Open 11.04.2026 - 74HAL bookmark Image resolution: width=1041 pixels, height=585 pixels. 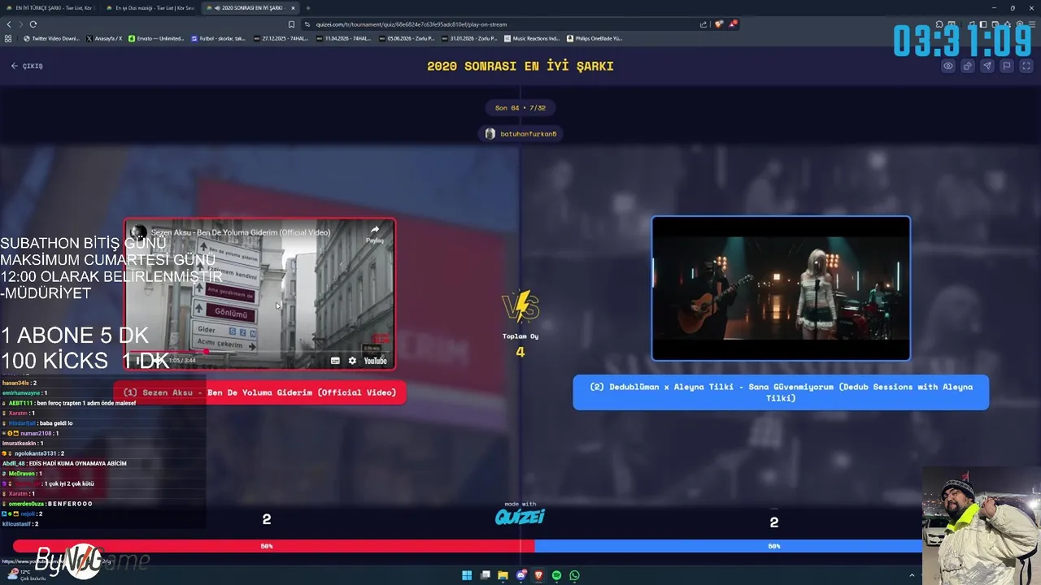[x=344, y=38]
